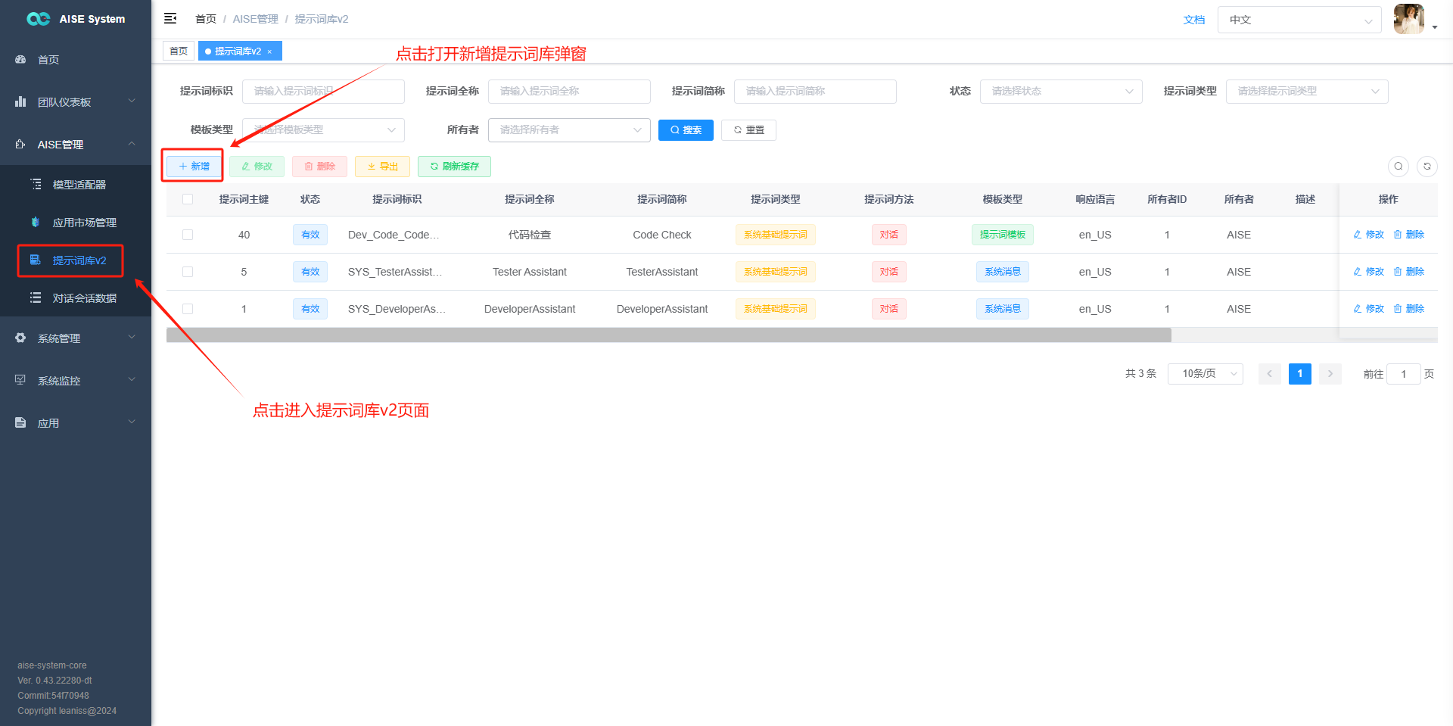Click the 系统基础提示词 tag in Tester Assistant row

point(776,272)
